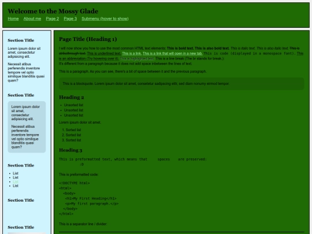Viewport: 312px width, 234px height.
Task: Click the '<!DOCTYPE html>' code line
Action: pyautogui.click(x=74, y=183)
